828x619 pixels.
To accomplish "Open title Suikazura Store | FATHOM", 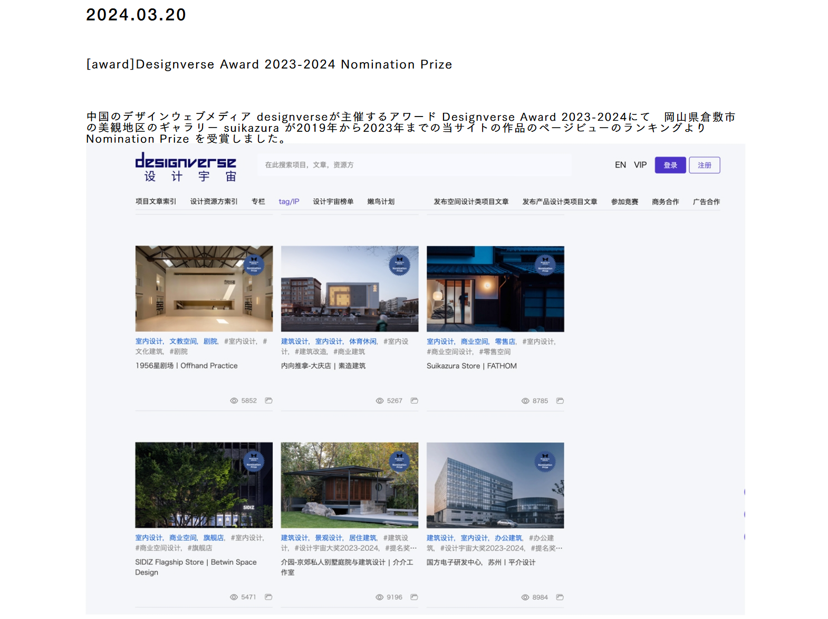I will coord(472,365).
